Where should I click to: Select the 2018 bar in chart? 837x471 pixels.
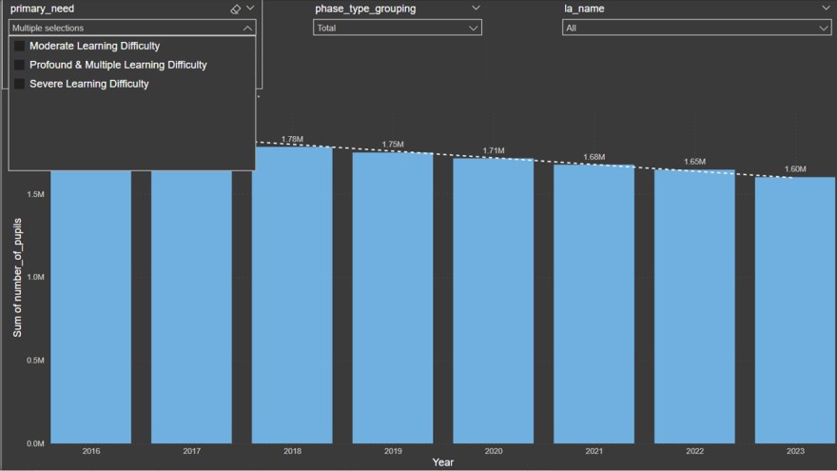[x=292, y=295]
